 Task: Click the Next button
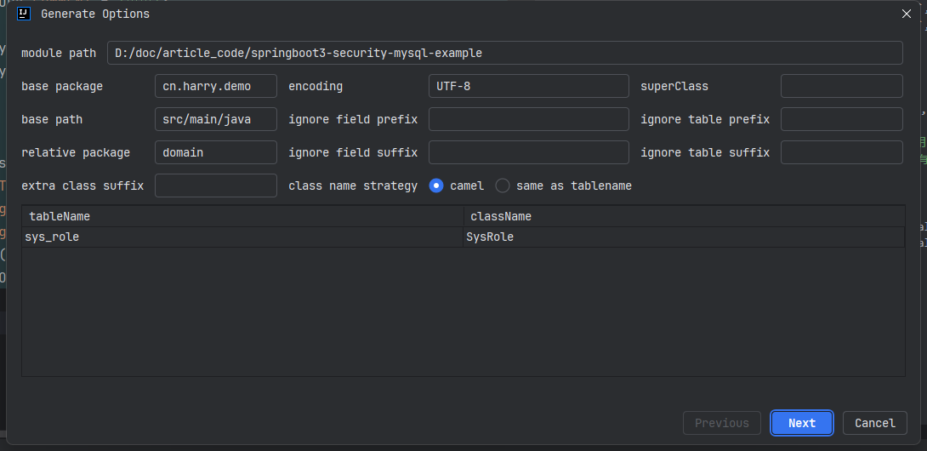801,423
